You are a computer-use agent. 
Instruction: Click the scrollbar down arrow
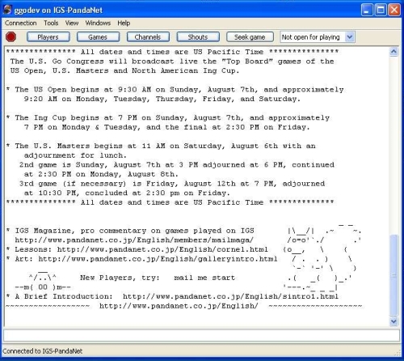click(393, 321)
